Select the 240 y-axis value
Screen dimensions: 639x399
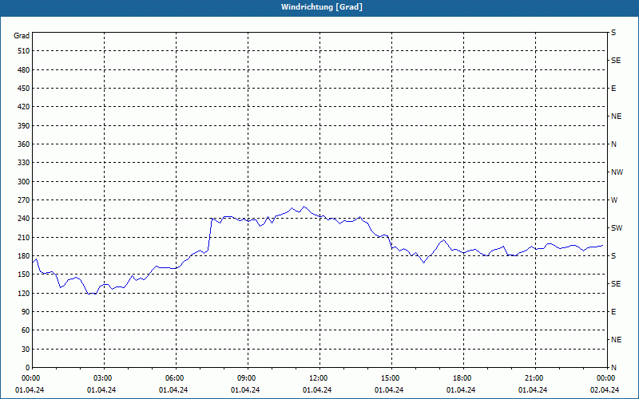coord(24,219)
